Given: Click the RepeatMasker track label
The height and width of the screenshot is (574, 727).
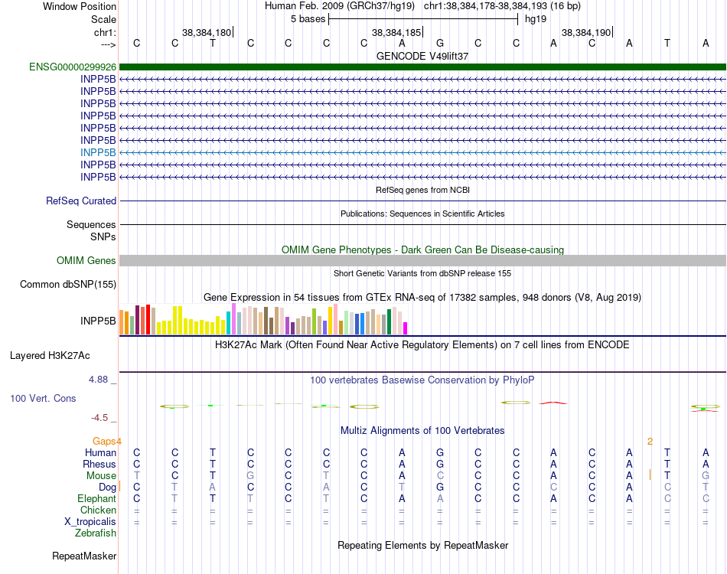Looking at the screenshot, I should point(84,556).
